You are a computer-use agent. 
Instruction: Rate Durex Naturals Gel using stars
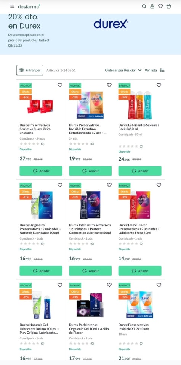point(30,344)
